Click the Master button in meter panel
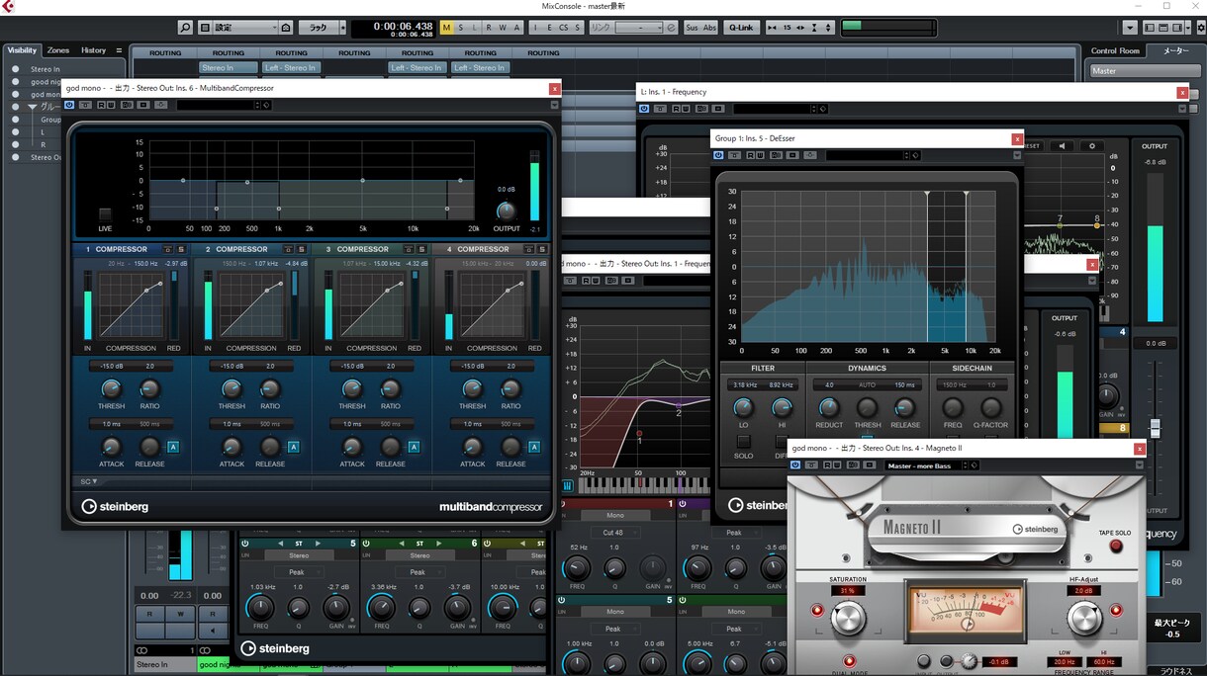The image size is (1207, 676). click(x=1147, y=70)
